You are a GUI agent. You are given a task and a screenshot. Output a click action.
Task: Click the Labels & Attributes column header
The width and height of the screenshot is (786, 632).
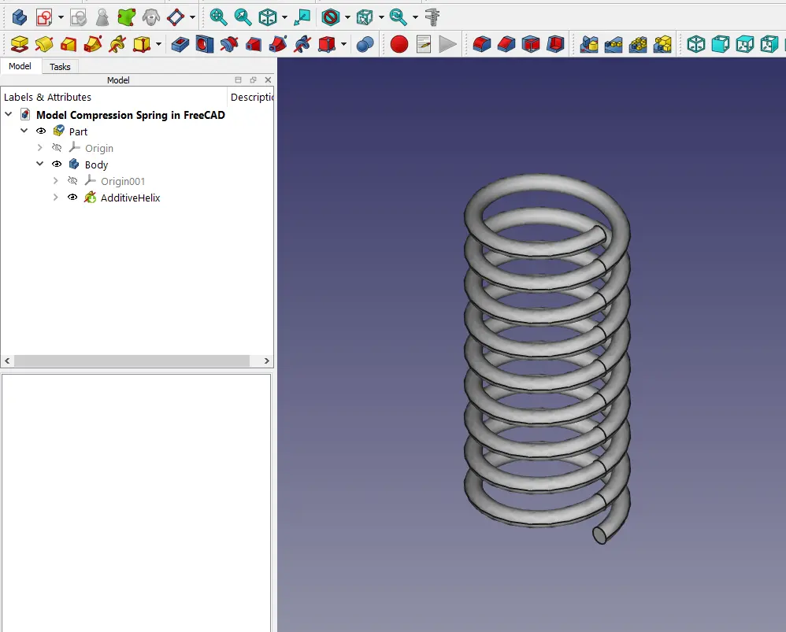click(47, 97)
